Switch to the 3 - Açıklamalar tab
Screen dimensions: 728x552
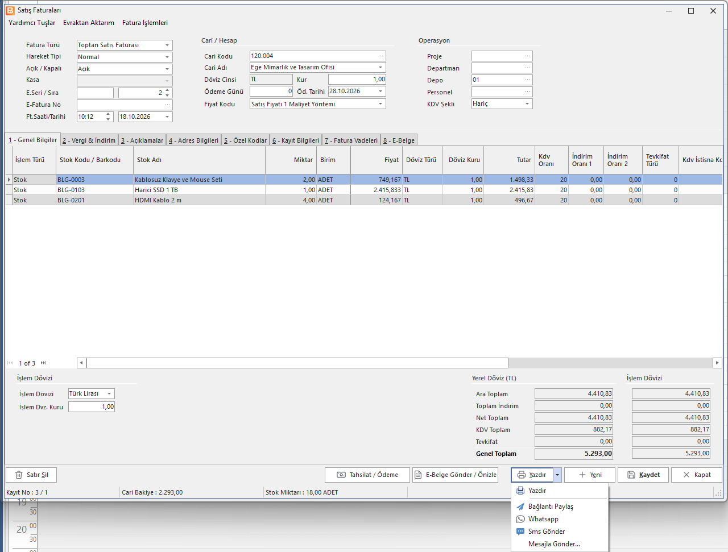[142, 140]
